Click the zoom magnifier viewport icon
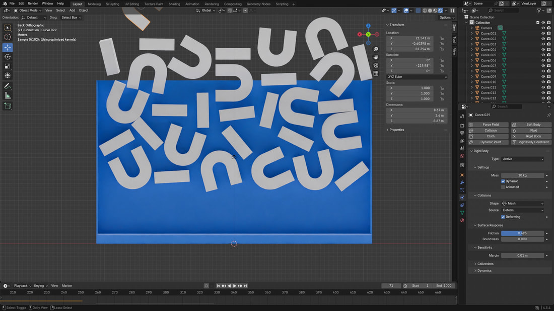554x311 pixels. click(376, 49)
